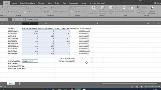This screenshot has width=161, height=90.
Task: Open Ordenar y filtrar menu
Action: coord(144,10)
